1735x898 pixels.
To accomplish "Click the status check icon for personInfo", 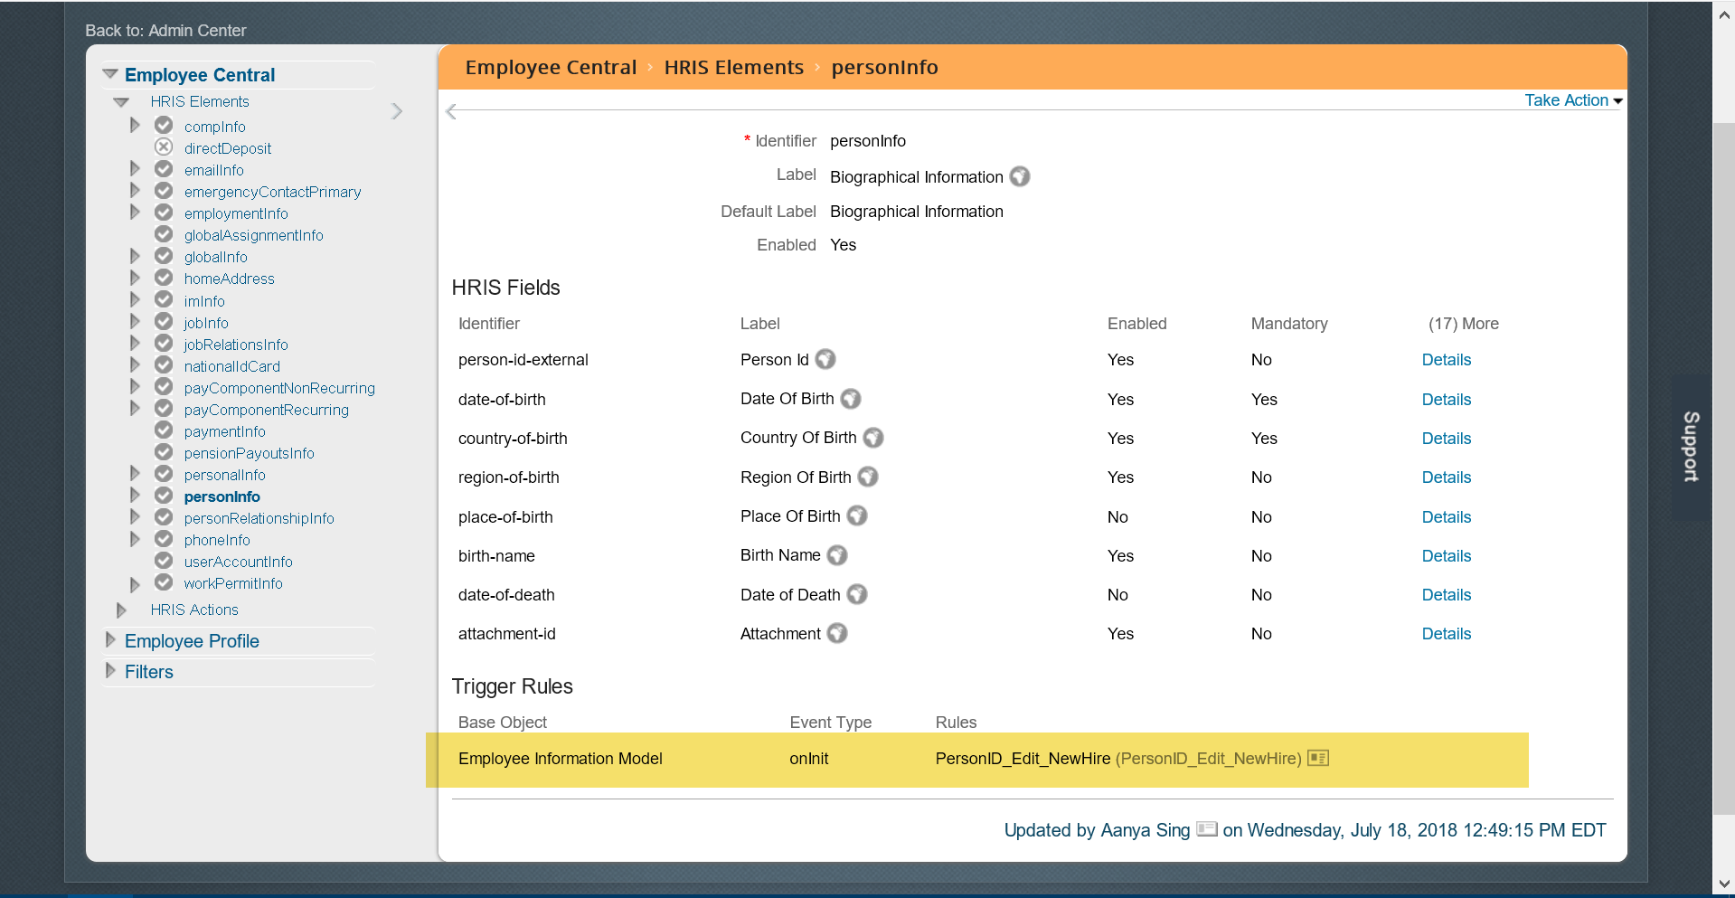I will 164,496.
